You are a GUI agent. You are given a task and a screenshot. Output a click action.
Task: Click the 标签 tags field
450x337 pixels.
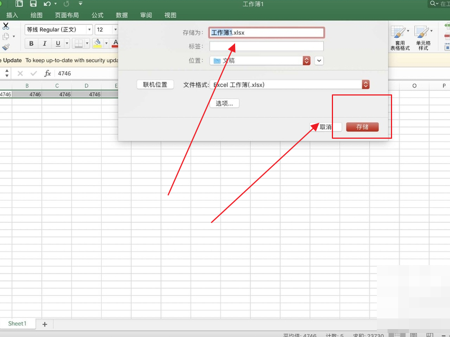pos(267,46)
